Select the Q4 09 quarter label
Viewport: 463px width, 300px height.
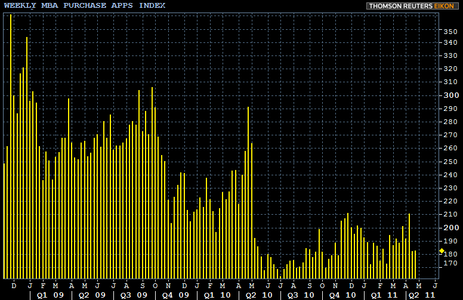pyautogui.click(x=175, y=295)
